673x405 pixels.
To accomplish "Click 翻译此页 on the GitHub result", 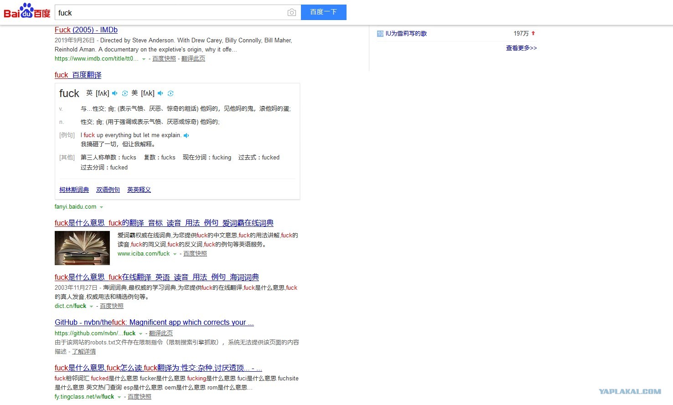I will 161,333.
